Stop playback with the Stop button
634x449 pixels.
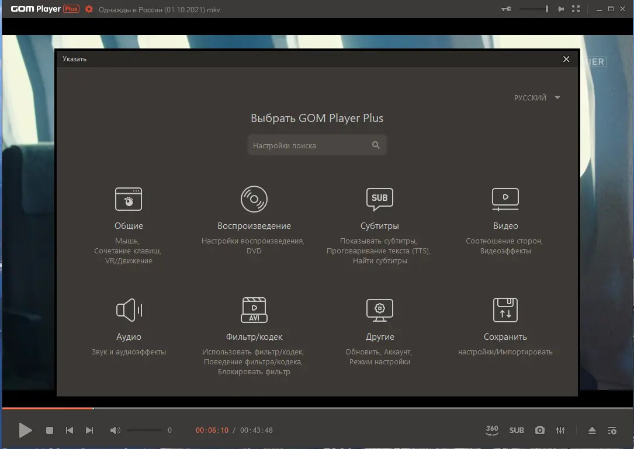point(50,430)
